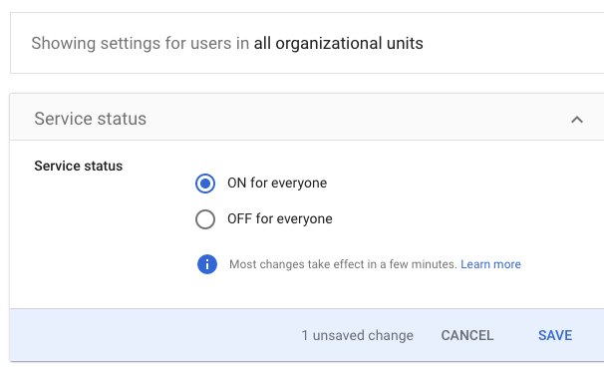Viewport: 604px width, 371px height.
Task: Click the bold 'Service status' setting label
Action: click(78, 166)
